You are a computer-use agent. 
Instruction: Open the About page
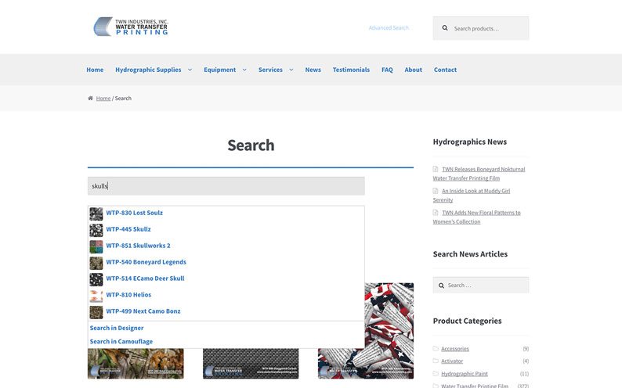click(414, 70)
